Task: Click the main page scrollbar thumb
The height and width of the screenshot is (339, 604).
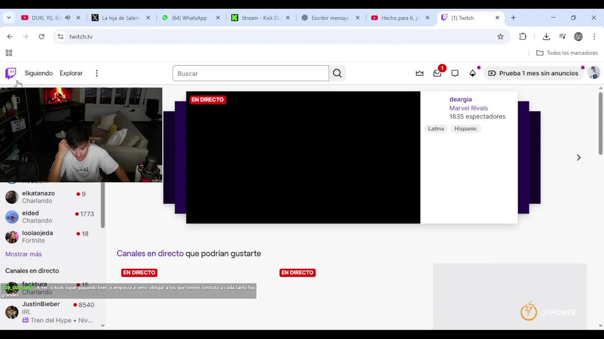Action: [601, 123]
